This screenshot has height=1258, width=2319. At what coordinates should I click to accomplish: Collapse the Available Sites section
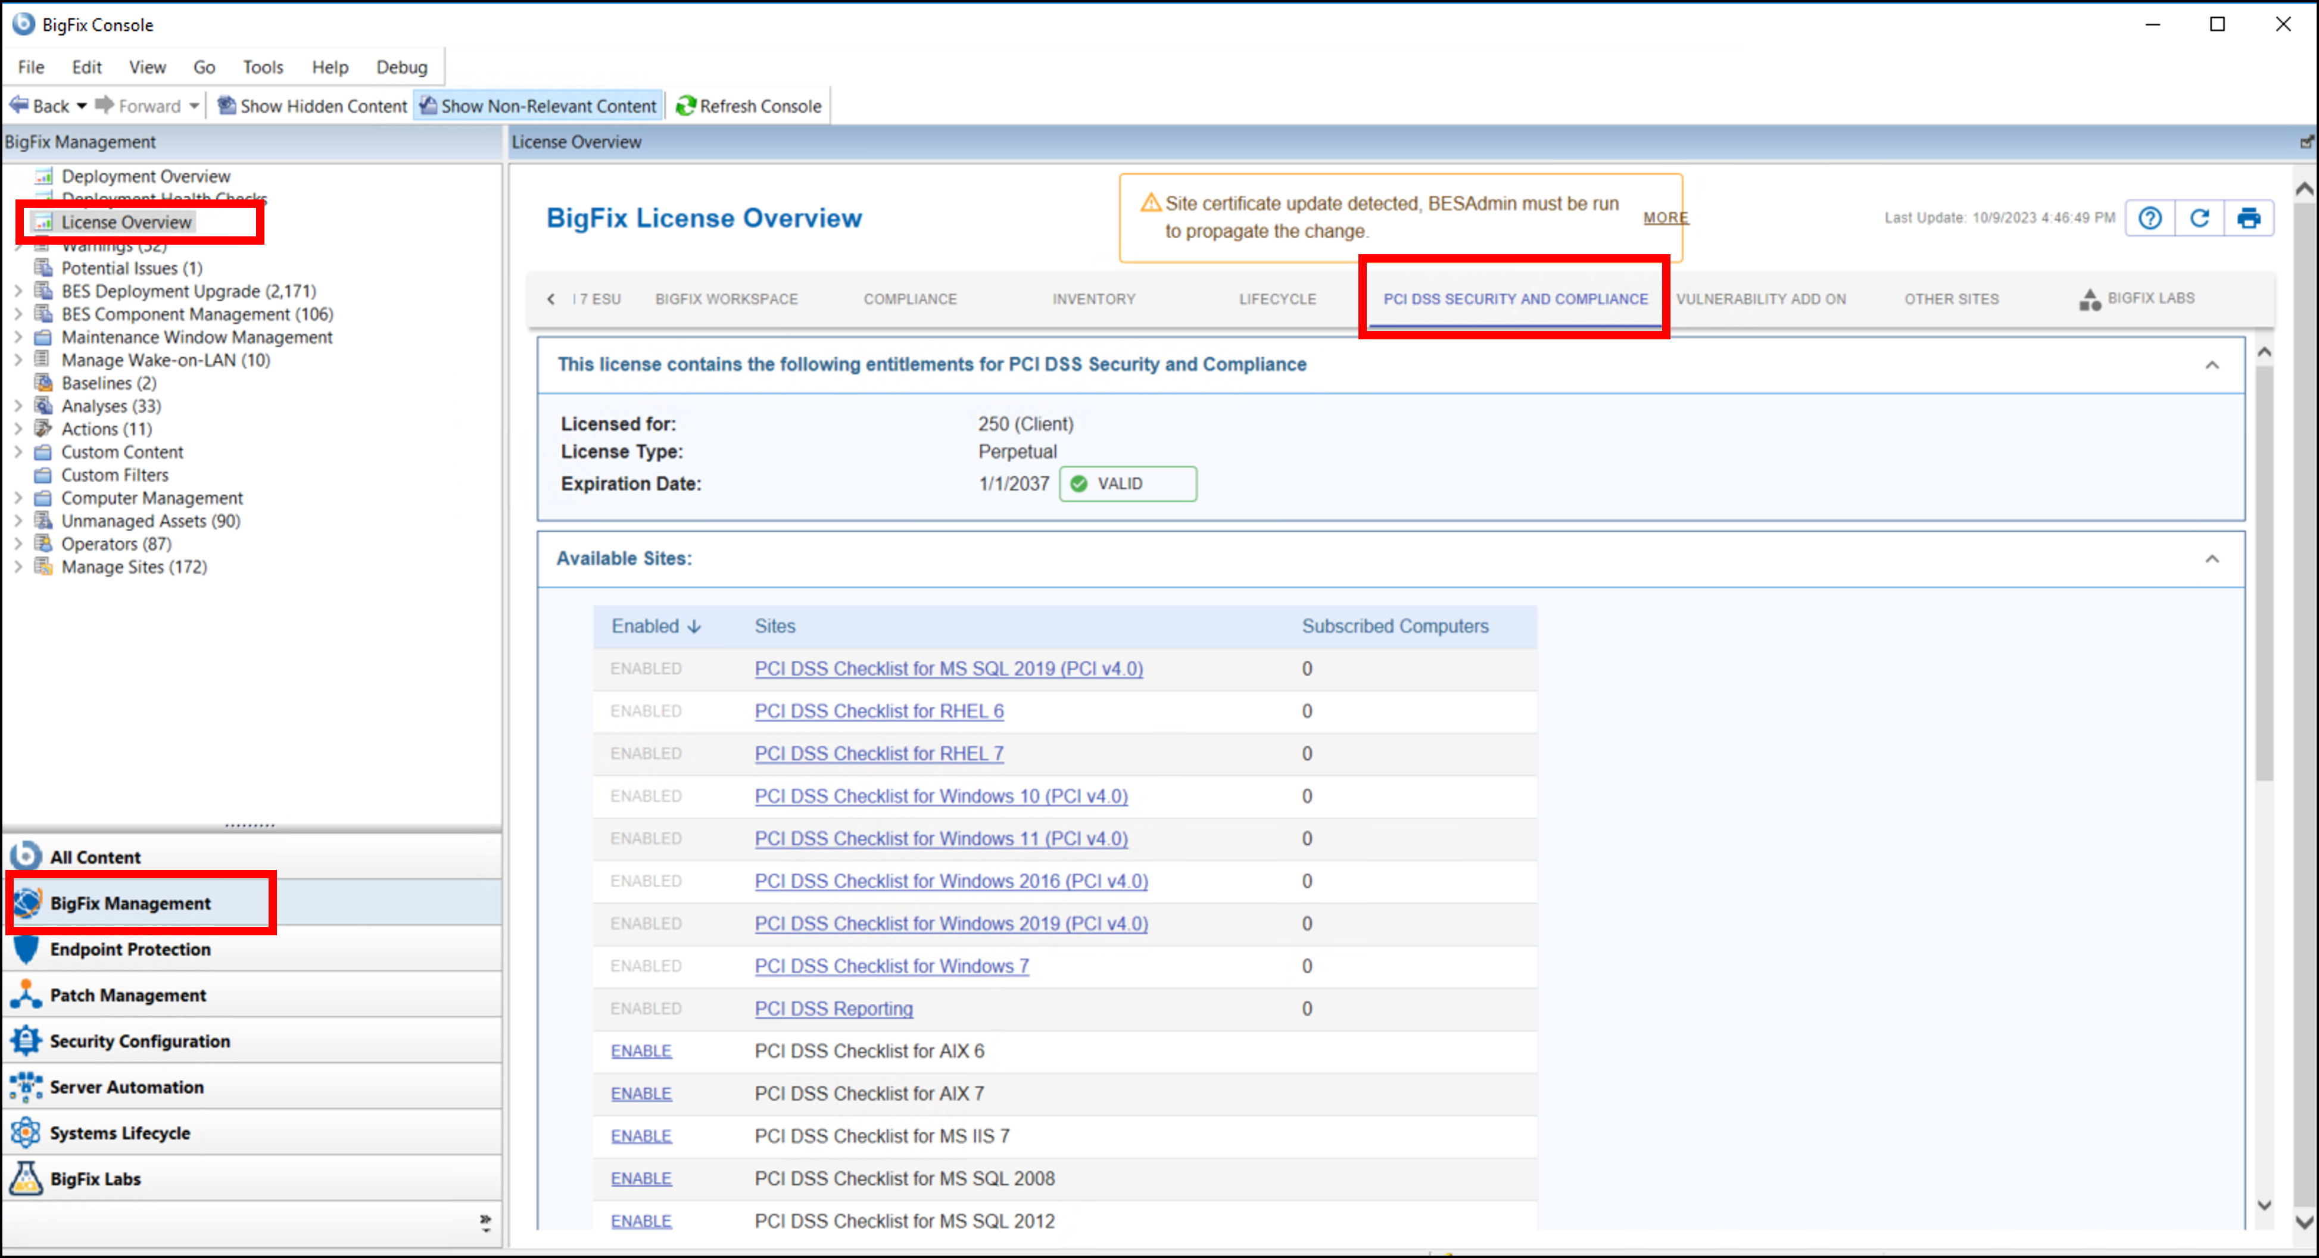pos(2212,559)
